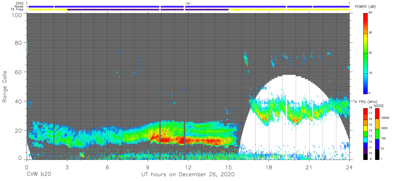This screenshot has width=393, height=181.
Task: Click the 10000 label on the noise legend
Action: point(385,118)
